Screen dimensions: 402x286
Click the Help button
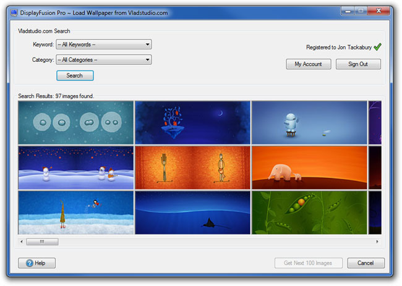(36, 263)
